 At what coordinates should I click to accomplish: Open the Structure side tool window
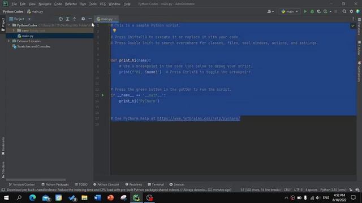[3, 169]
